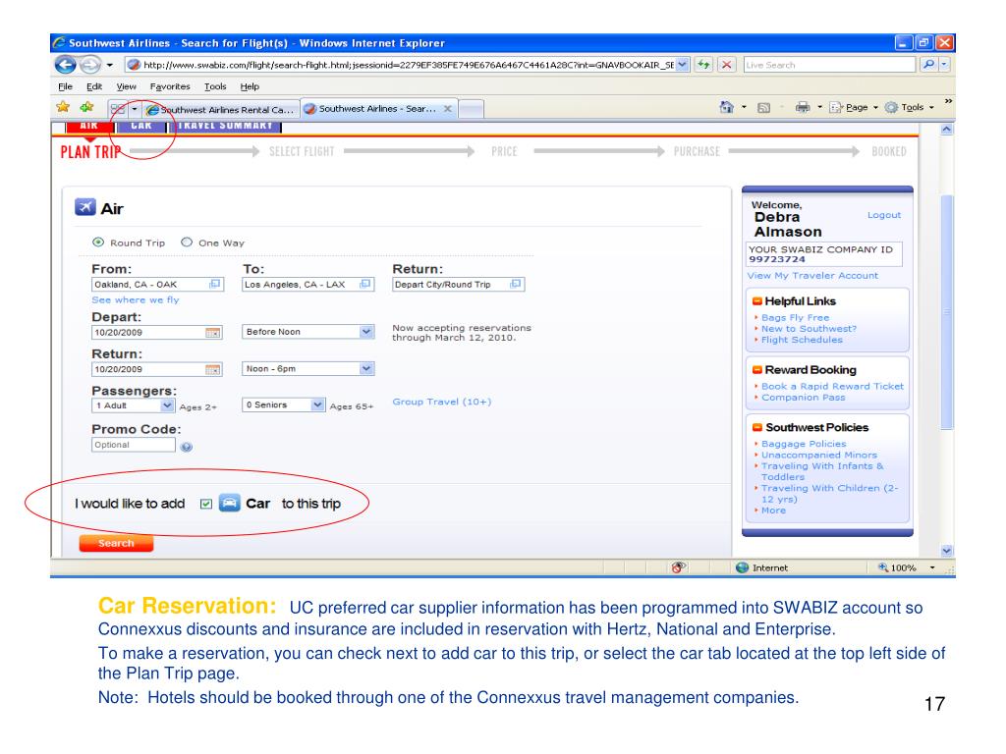Click the Promo Code Optional field
Screen dimensions: 1006x754
(x=133, y=445)
